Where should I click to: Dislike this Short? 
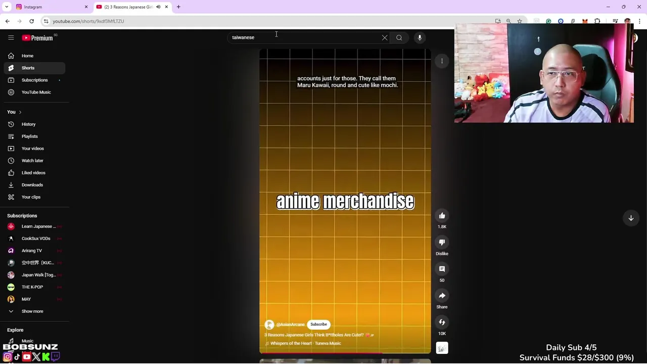pos(442,243)
